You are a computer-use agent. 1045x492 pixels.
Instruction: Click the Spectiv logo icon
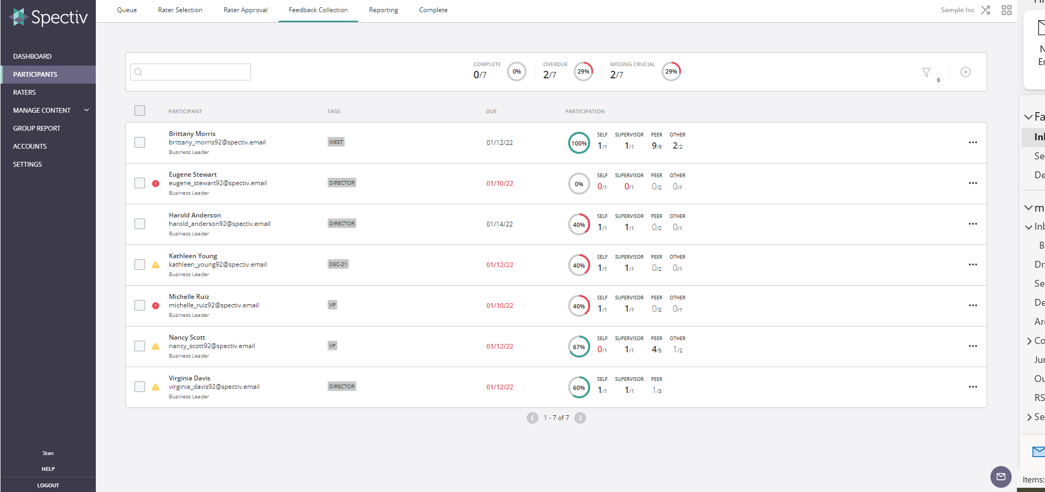(x=17, y=17)
